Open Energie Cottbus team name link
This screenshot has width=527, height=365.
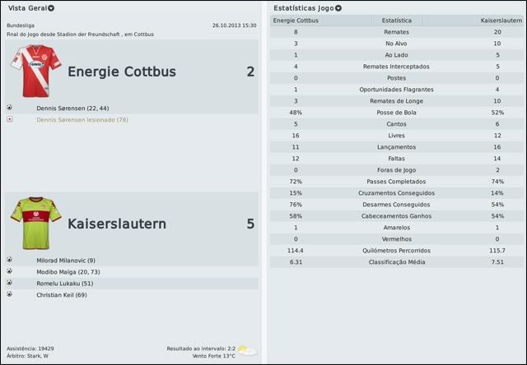click(x=122, y=72)
